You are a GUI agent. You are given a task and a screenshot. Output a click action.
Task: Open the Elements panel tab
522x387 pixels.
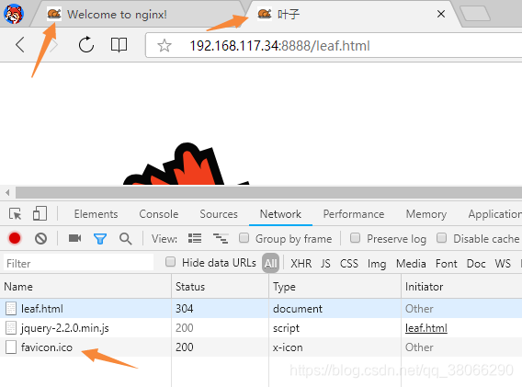tap(96, 214)
